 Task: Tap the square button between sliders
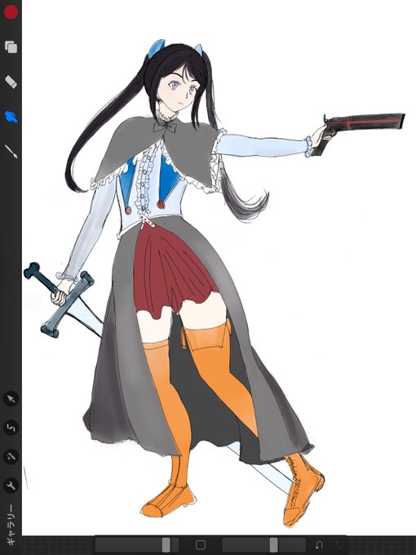click(x=201, y=544)
